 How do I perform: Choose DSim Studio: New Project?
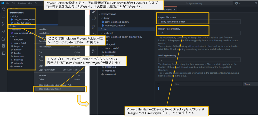tap(59, 89)
